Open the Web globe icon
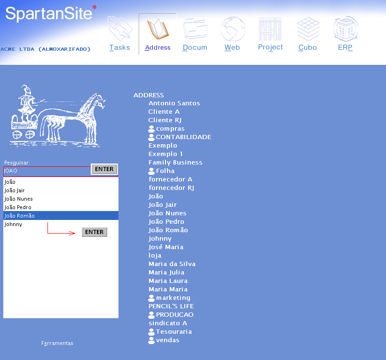The width and height of the screenshot is (386, 360). [233, 29]
